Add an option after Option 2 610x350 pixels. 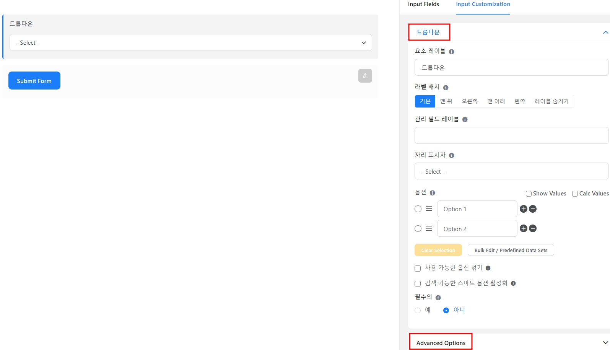pos(524,228)
